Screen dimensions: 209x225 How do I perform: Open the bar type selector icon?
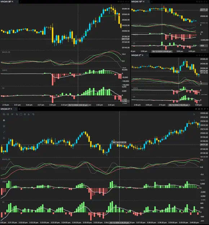pyautogui.click(x=17, y=114)
